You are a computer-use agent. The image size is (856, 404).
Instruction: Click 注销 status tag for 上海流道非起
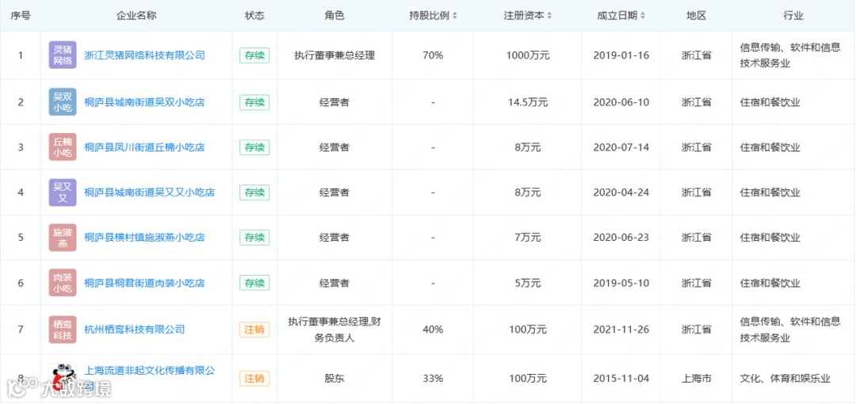254,379
